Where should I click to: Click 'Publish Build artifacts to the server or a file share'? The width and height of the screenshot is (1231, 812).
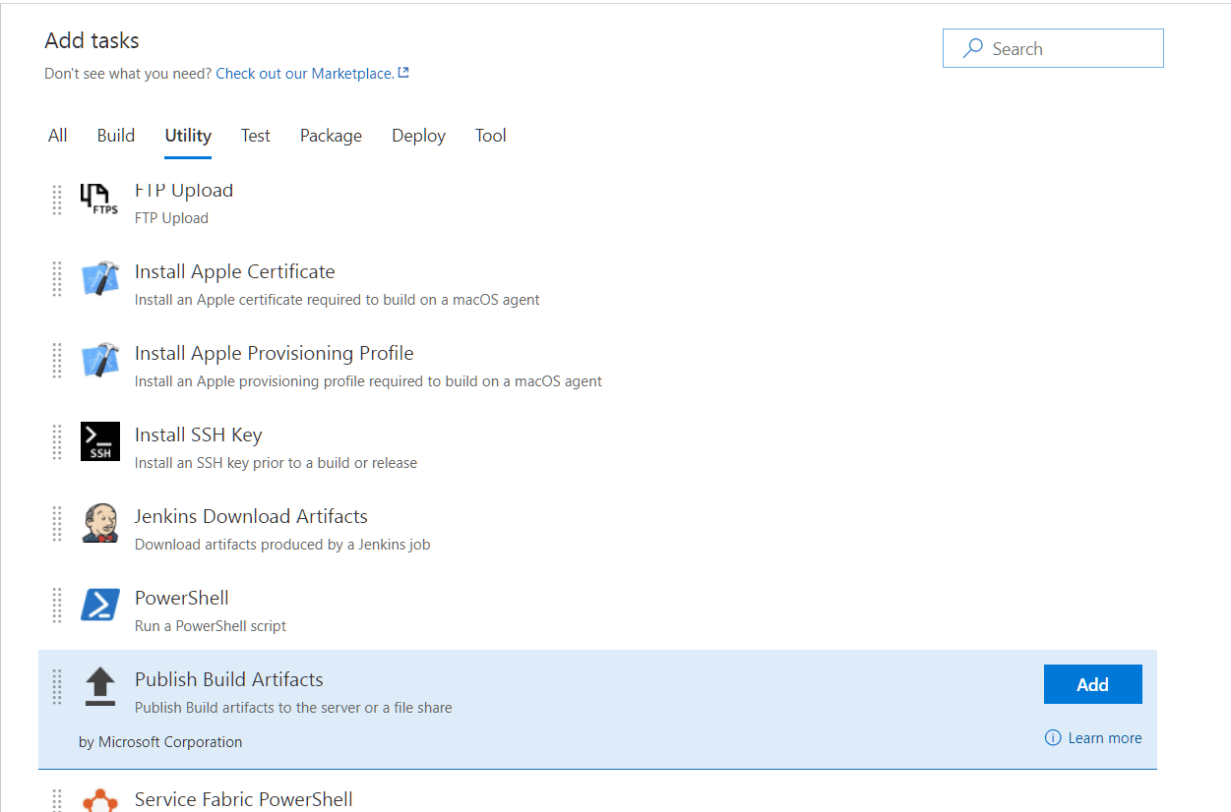(293, 708)
